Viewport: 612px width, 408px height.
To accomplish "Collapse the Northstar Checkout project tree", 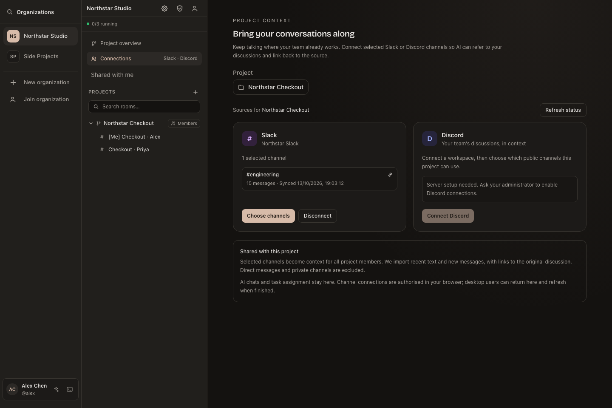I will (91, 123).
